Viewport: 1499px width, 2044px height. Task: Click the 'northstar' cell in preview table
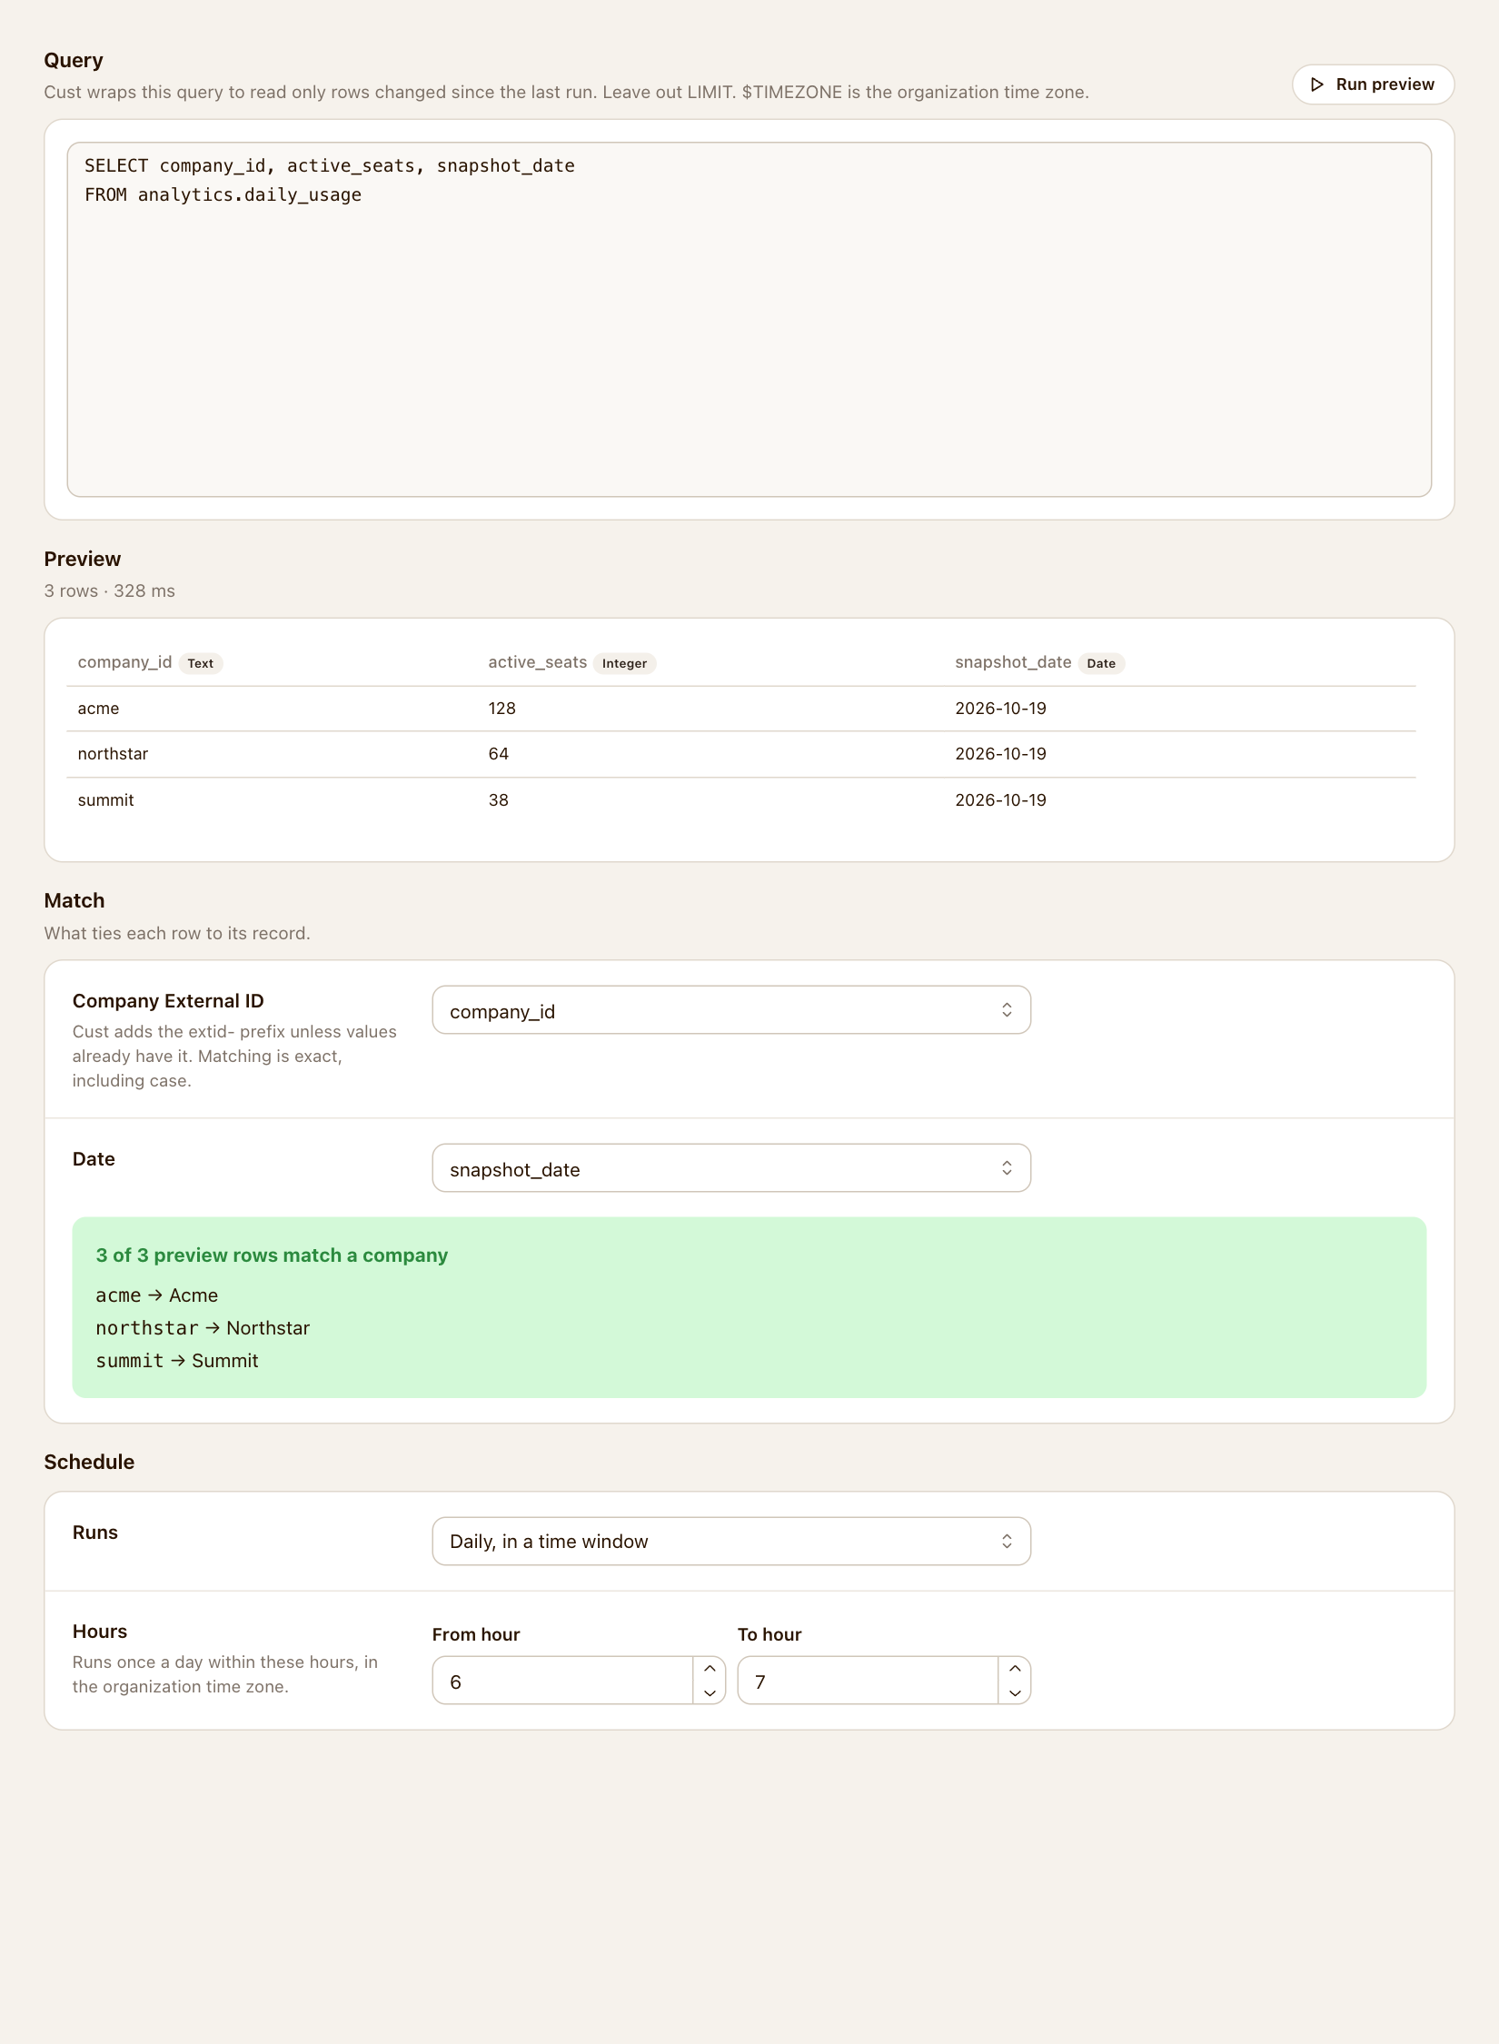click(113, 754)
